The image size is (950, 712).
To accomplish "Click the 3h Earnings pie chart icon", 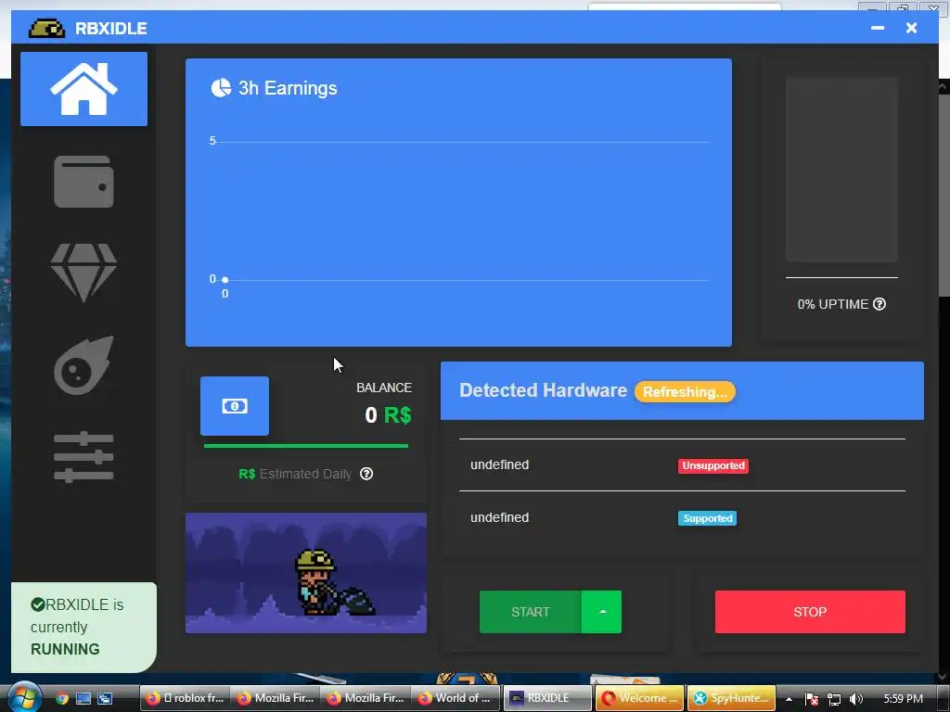I will point(221,88).
